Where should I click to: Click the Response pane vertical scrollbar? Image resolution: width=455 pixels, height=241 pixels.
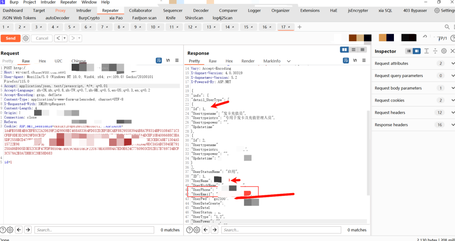369,152
